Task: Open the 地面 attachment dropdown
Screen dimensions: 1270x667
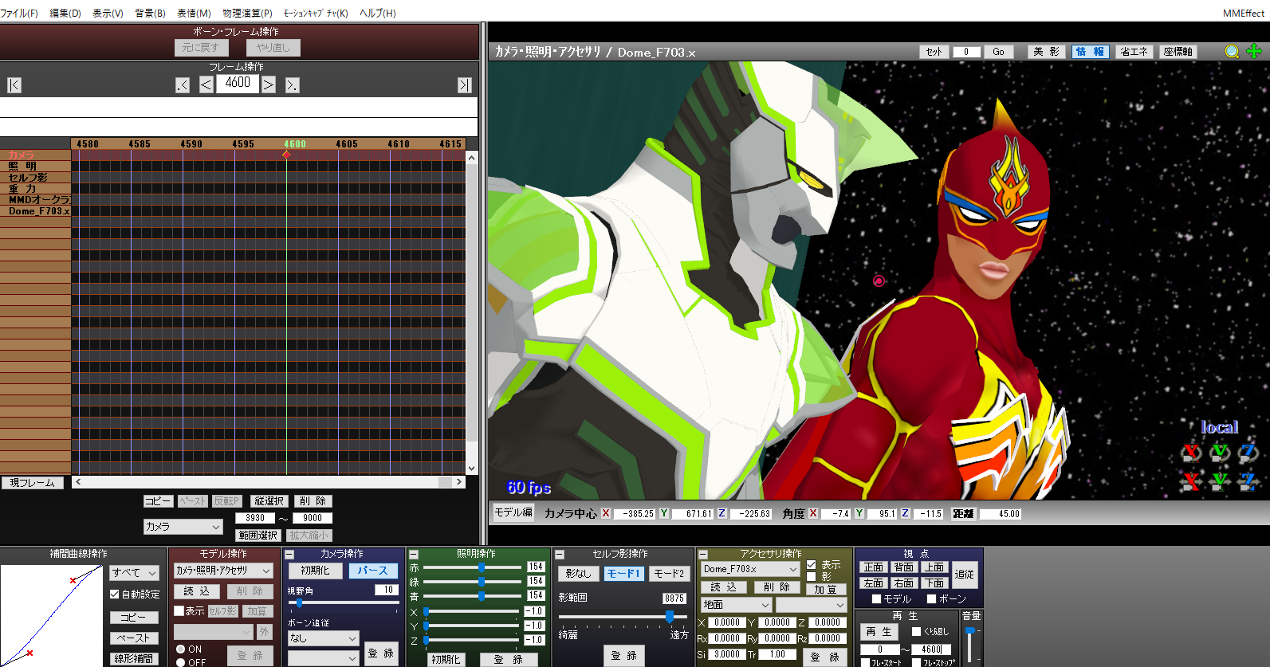Action: tap(736, 605)
